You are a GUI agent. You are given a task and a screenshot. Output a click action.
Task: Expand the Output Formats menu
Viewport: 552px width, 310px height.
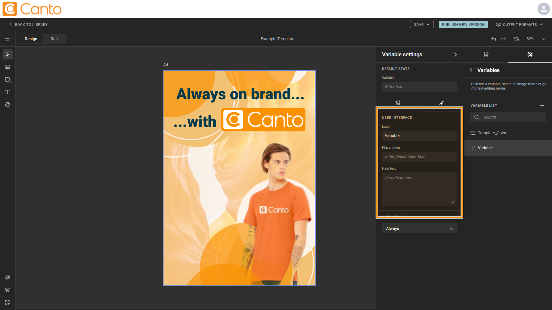(541, 24)
